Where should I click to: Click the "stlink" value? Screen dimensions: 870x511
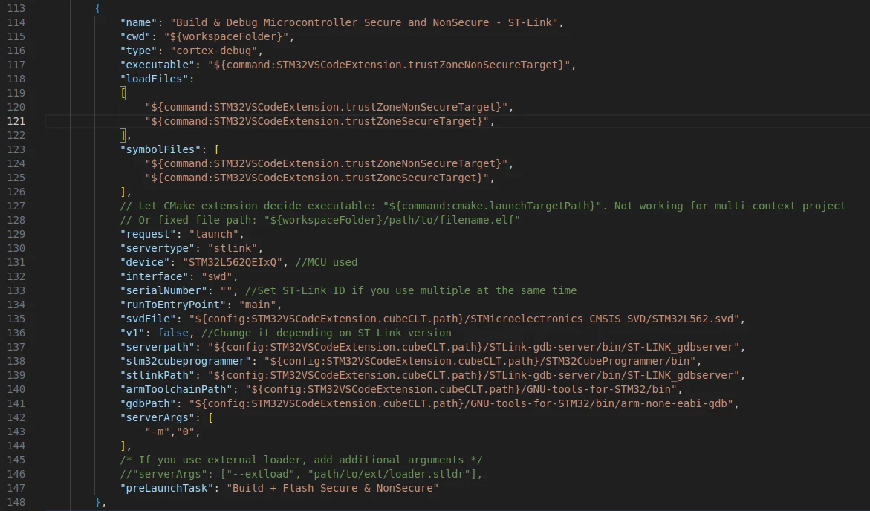click(233, 249)
